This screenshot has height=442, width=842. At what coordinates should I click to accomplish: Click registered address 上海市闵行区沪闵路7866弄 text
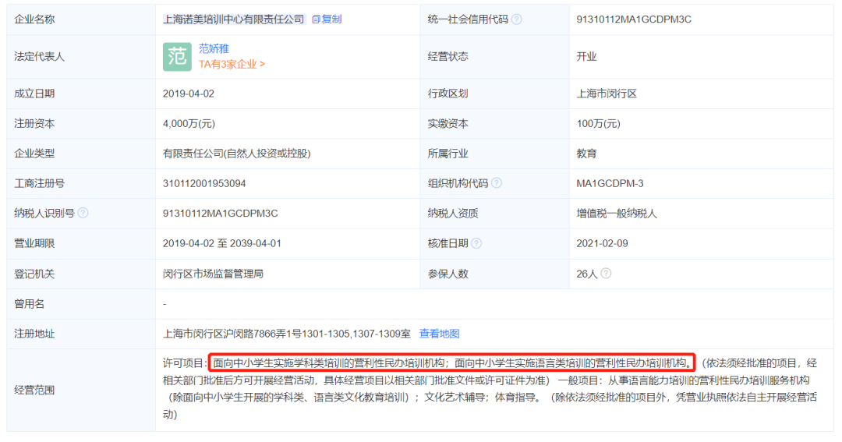pyautogui.click(x=286, y=334)
